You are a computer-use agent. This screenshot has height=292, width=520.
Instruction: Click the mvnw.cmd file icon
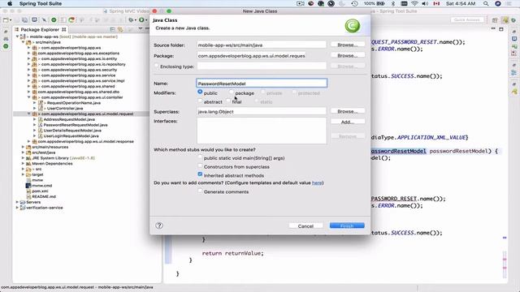(28, 186)
